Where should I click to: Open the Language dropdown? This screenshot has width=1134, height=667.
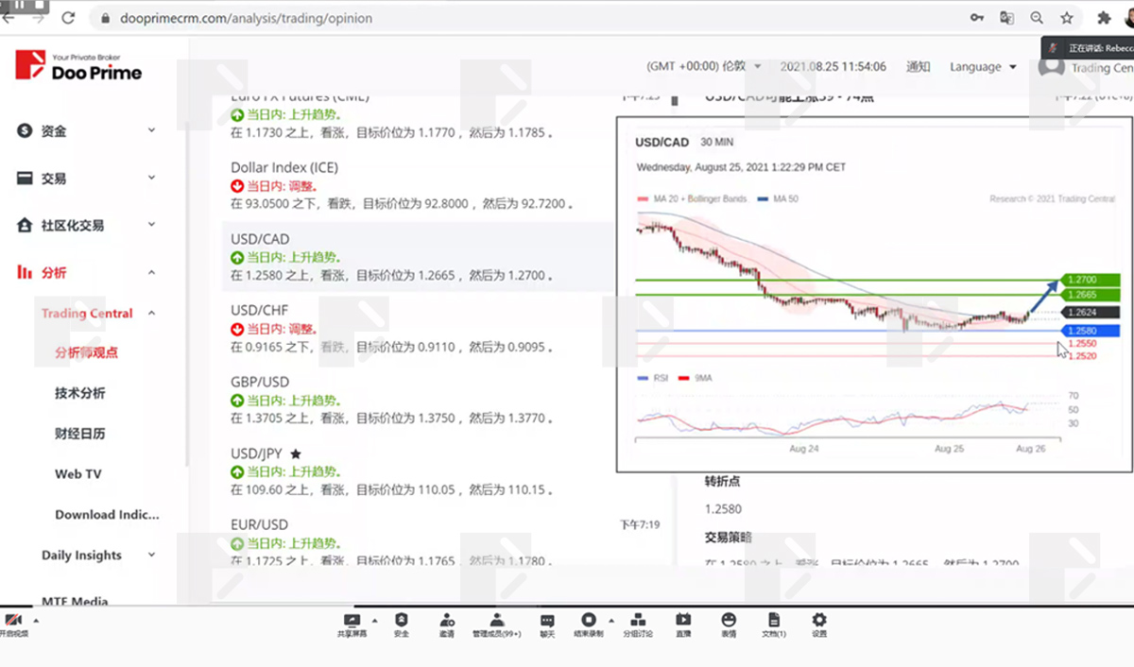tap(983, 67)
